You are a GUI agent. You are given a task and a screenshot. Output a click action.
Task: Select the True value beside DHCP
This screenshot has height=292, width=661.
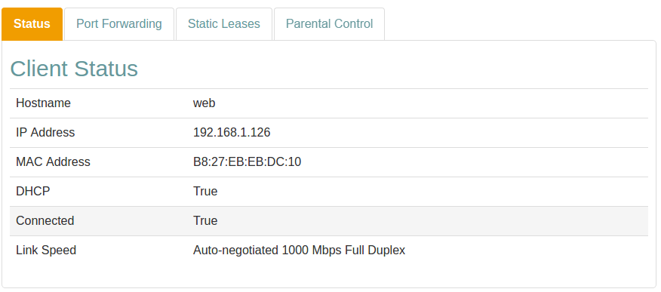[x=205, y=192]
